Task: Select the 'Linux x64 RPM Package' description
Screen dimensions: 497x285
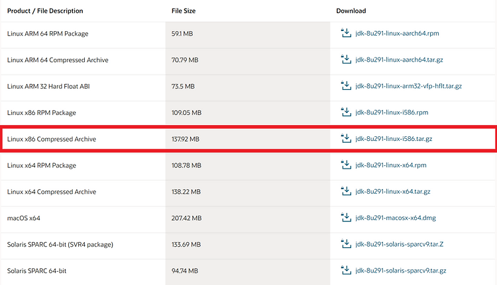Action: (42, 165)
